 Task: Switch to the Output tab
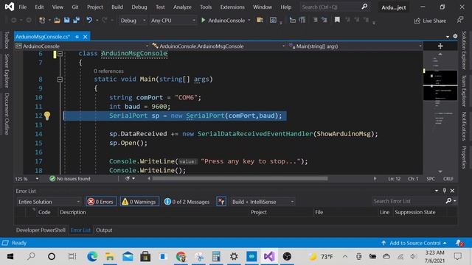click(104, 230)
